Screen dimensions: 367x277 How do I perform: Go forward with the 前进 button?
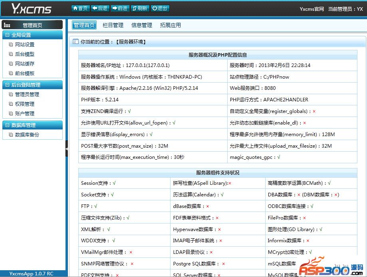pos(120,8)
